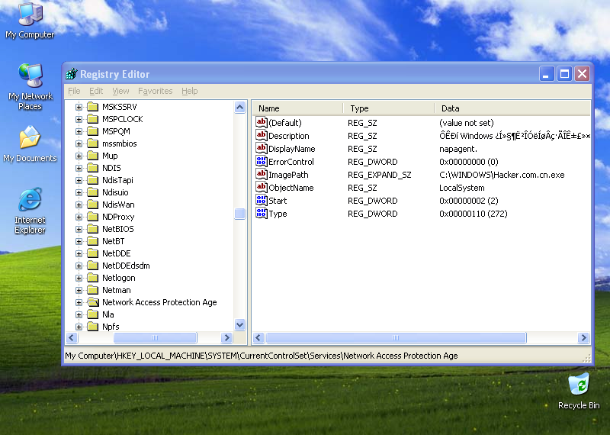Sort values by the Type column header
The image size is (610, 435).
[x=389, y=108]
